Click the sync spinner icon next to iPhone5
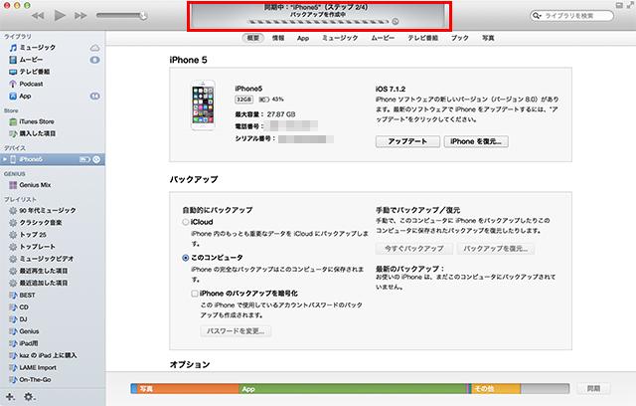The image size is (636, 406). click(96, 159)
